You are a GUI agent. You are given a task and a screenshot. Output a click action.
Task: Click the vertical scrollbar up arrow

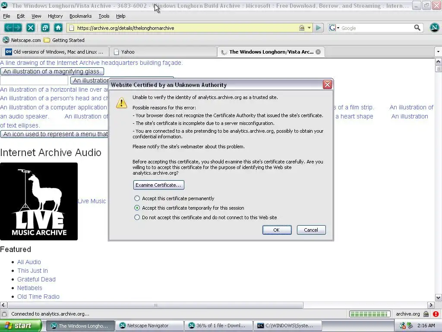(439, 61)
